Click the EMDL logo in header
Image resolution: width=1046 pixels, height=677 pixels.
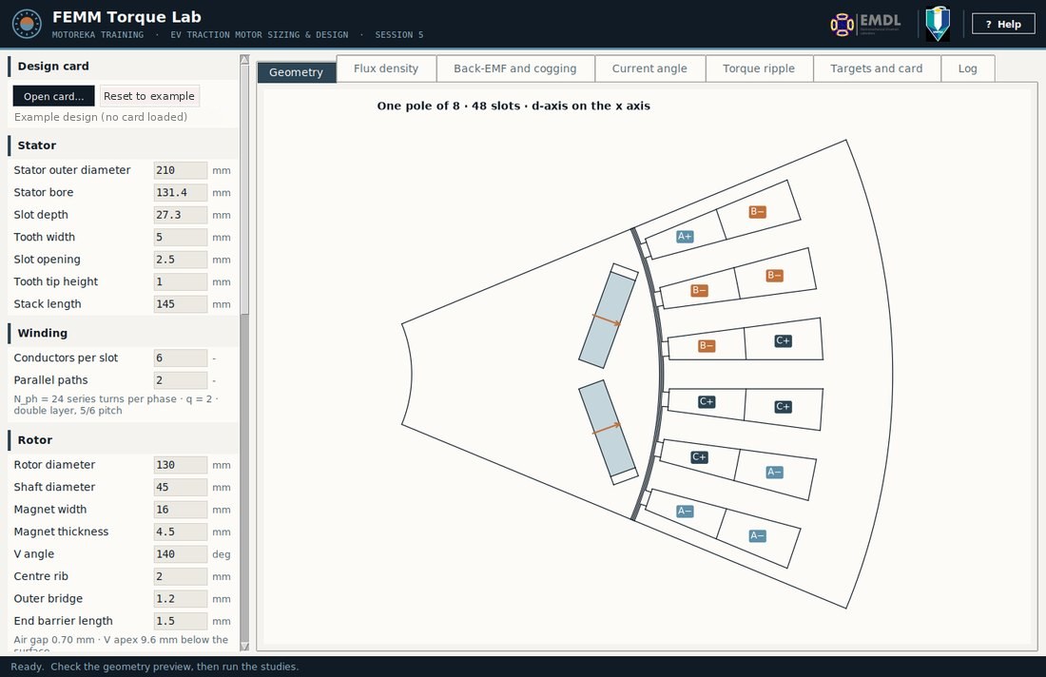point(865,24)
